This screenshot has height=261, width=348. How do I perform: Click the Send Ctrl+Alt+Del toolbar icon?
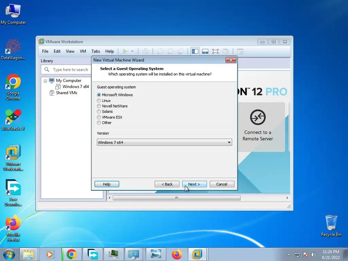point(145,51)
